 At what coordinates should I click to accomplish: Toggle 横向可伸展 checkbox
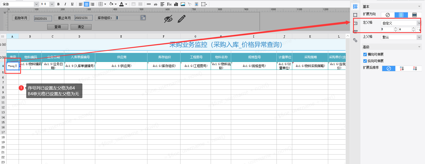(365, 54)
